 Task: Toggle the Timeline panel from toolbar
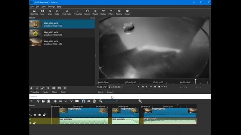(119, 12)
